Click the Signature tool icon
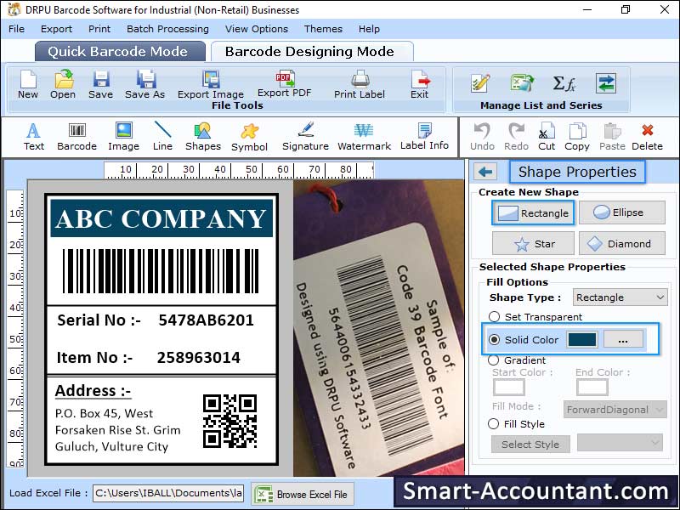680x510 pixels. tap(305, 131)
